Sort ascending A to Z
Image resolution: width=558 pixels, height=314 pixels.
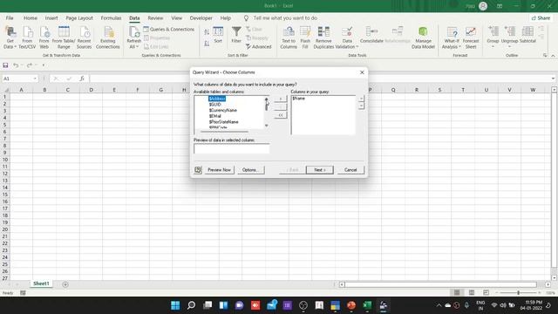207,32
